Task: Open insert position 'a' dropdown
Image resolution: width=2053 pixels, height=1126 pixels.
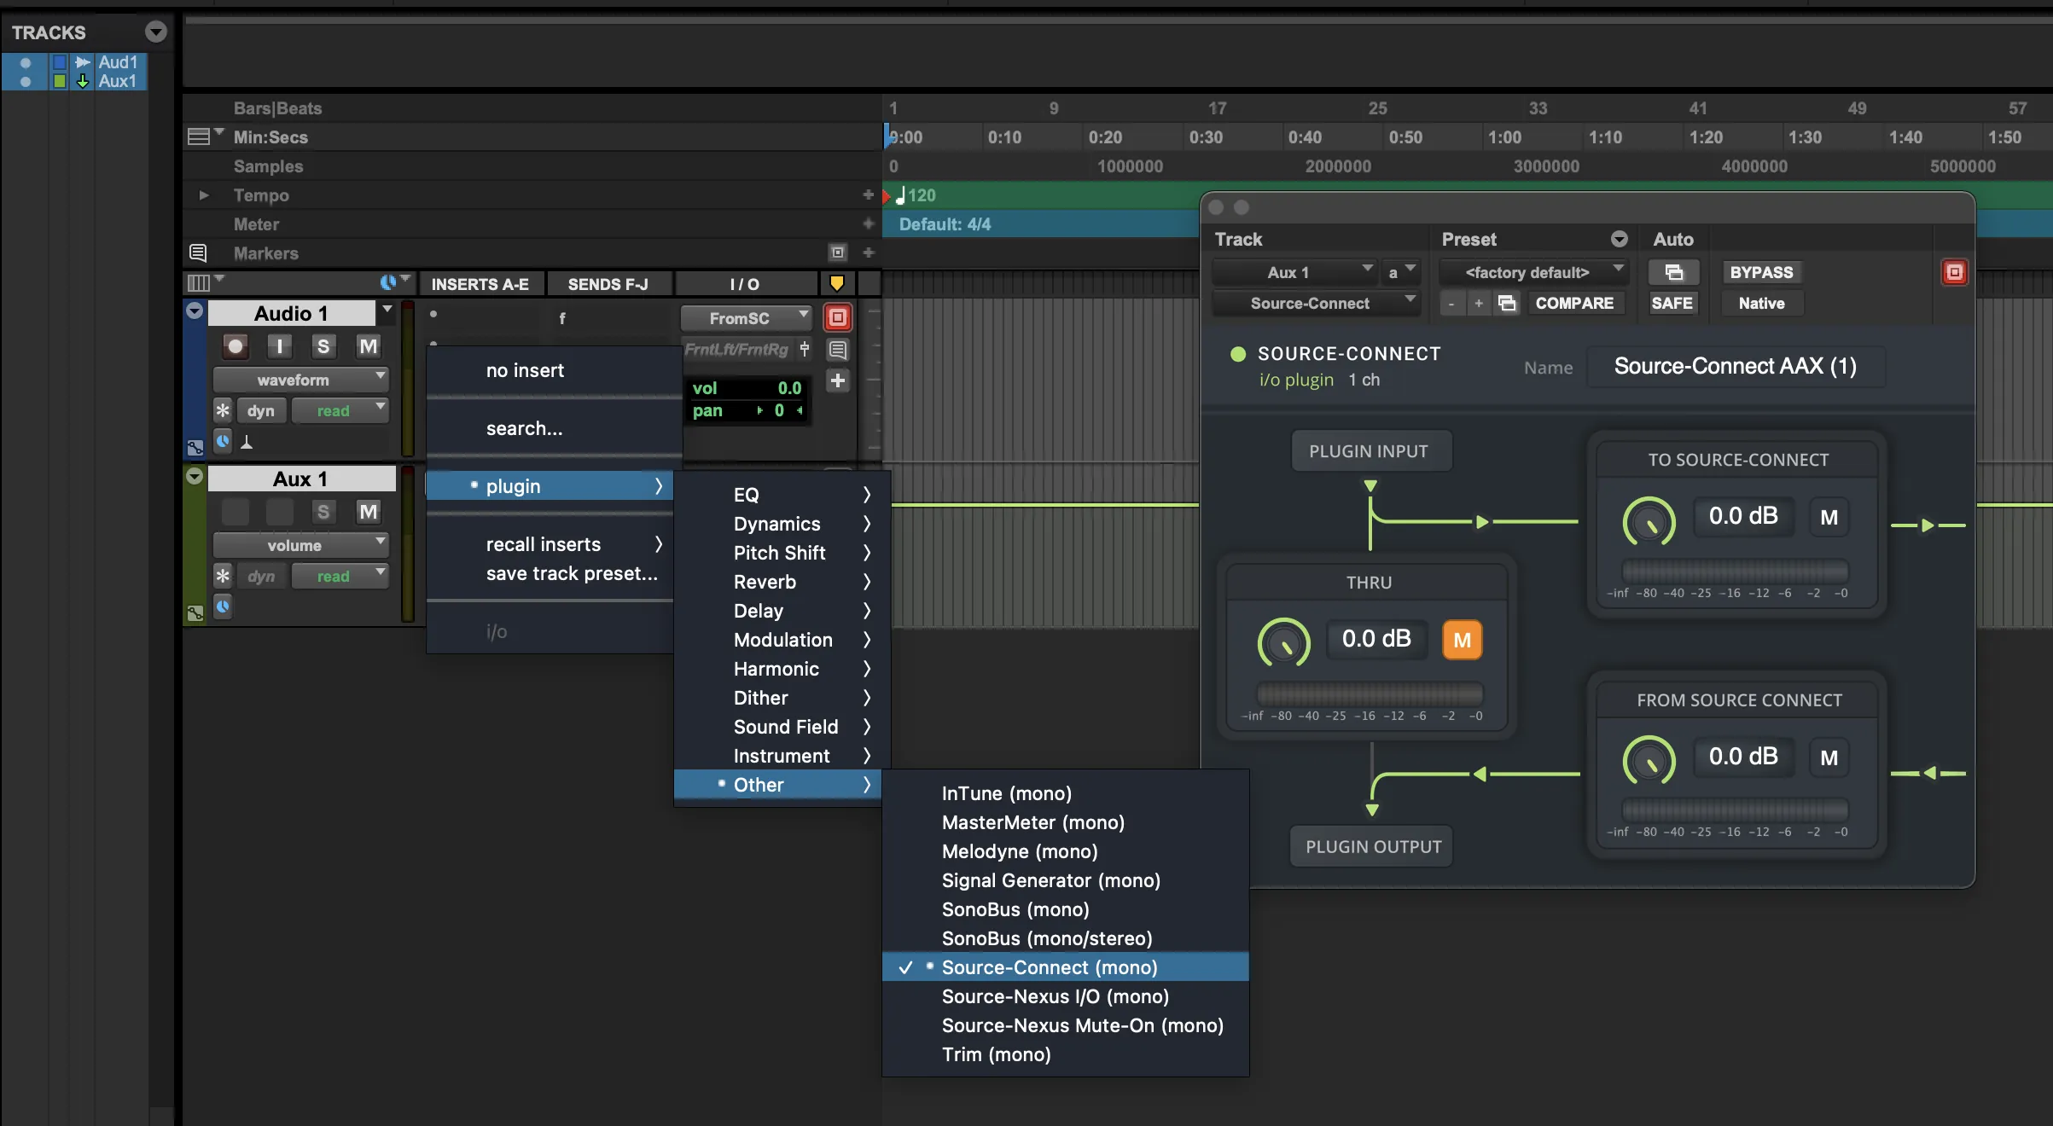Action: [x=1401, y=272]
